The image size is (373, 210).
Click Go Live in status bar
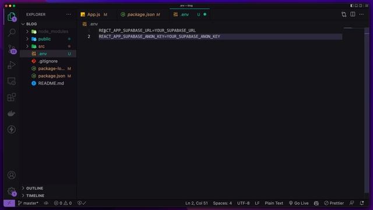tap(299, 203)
